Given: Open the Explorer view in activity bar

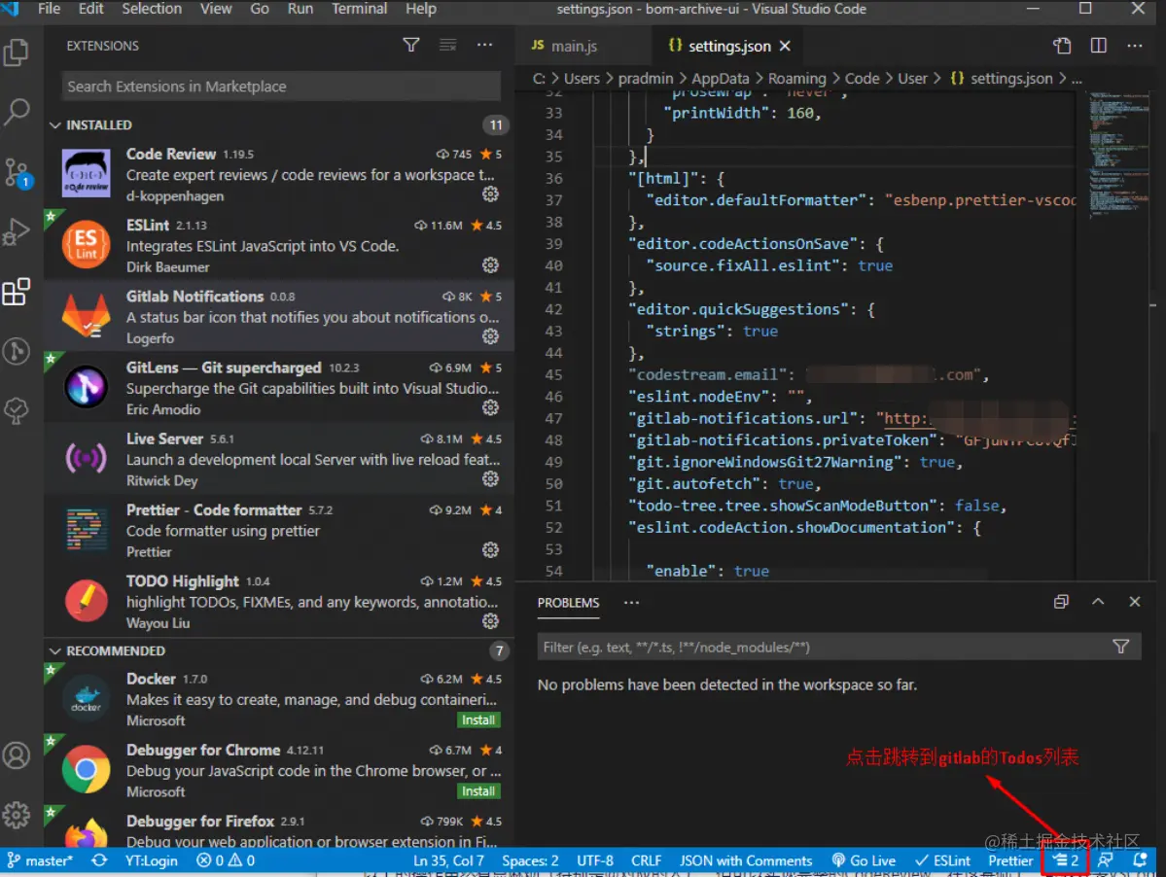Looking at the screenshot, I should [x=17, y=53].
